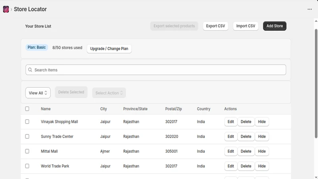Focus the Search items field
Image resolution: width=318 pixels, height=179 pixels.
(156, 70)
